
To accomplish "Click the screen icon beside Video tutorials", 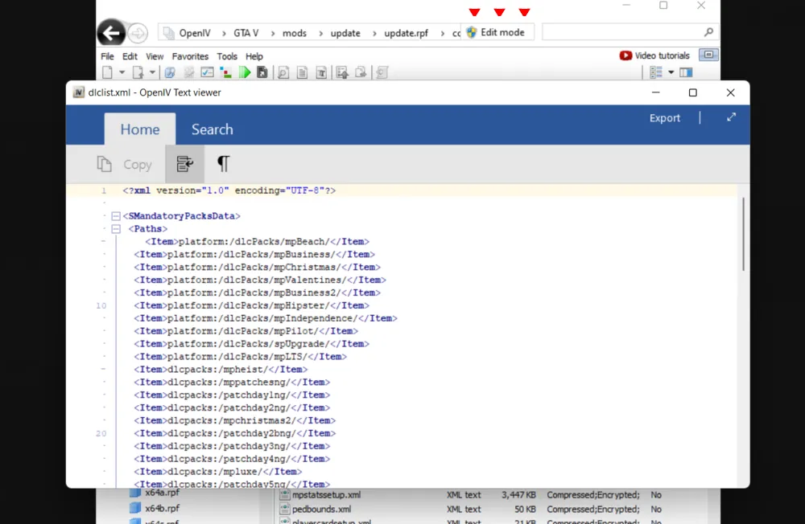I will [x=708, y=55].
